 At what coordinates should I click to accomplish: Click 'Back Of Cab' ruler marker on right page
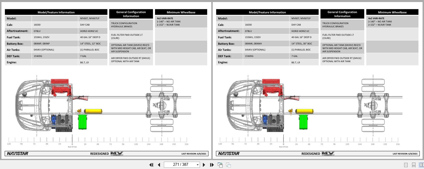tap(284, 147)
